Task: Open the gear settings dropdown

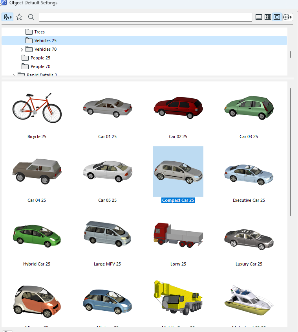Action: (287, 17)
